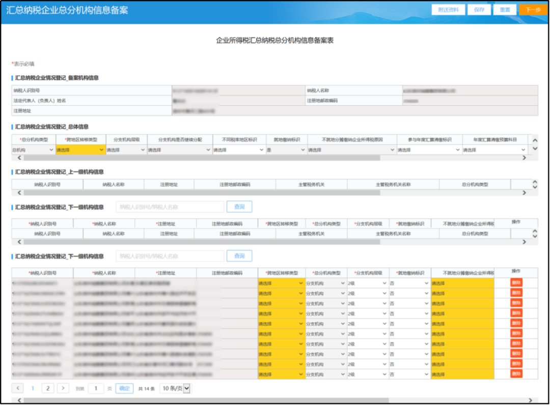550x405 pixels.
Task: Open 不就地分摊缴纳企业所得税原因 dropdown in 总体信息
Action: 352,150
